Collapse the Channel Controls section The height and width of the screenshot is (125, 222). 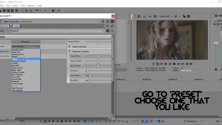(69, 51)
